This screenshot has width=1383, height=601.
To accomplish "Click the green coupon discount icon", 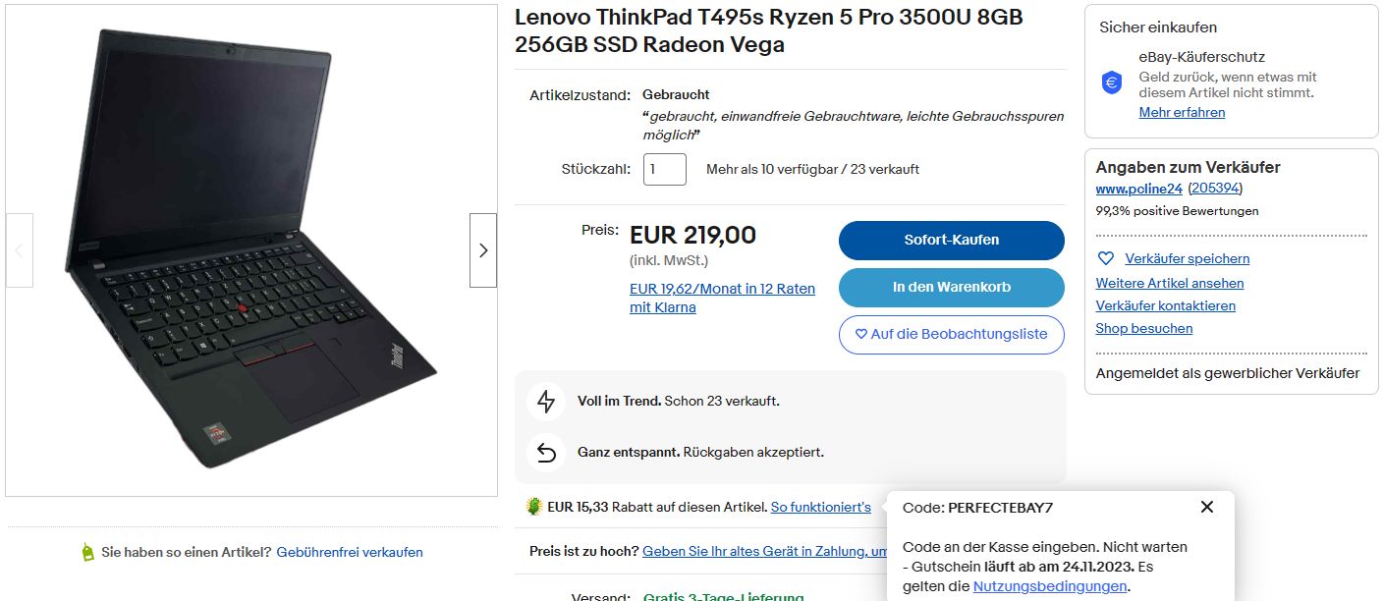I will (534, 507).
